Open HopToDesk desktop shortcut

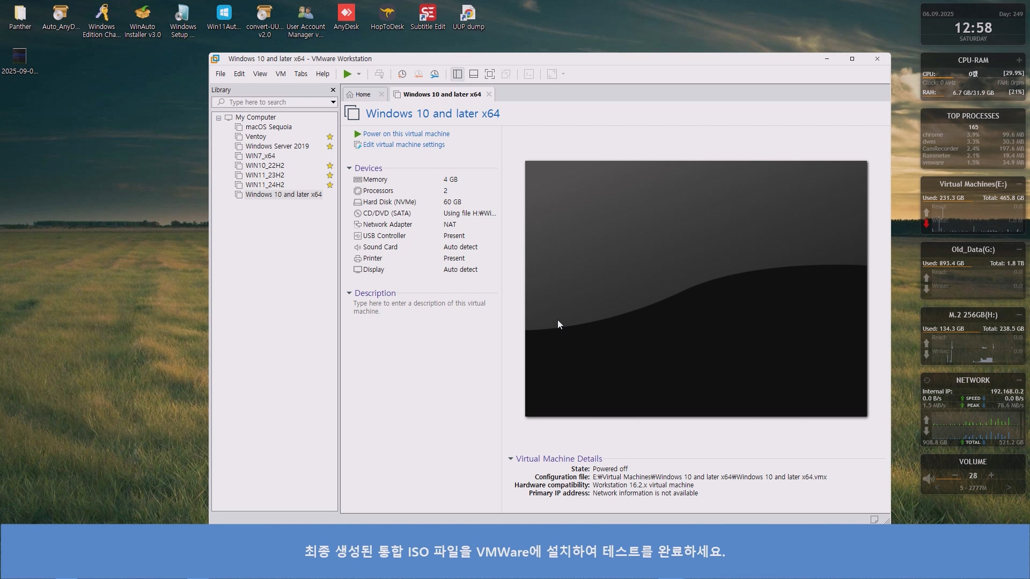tap(387, 17)
